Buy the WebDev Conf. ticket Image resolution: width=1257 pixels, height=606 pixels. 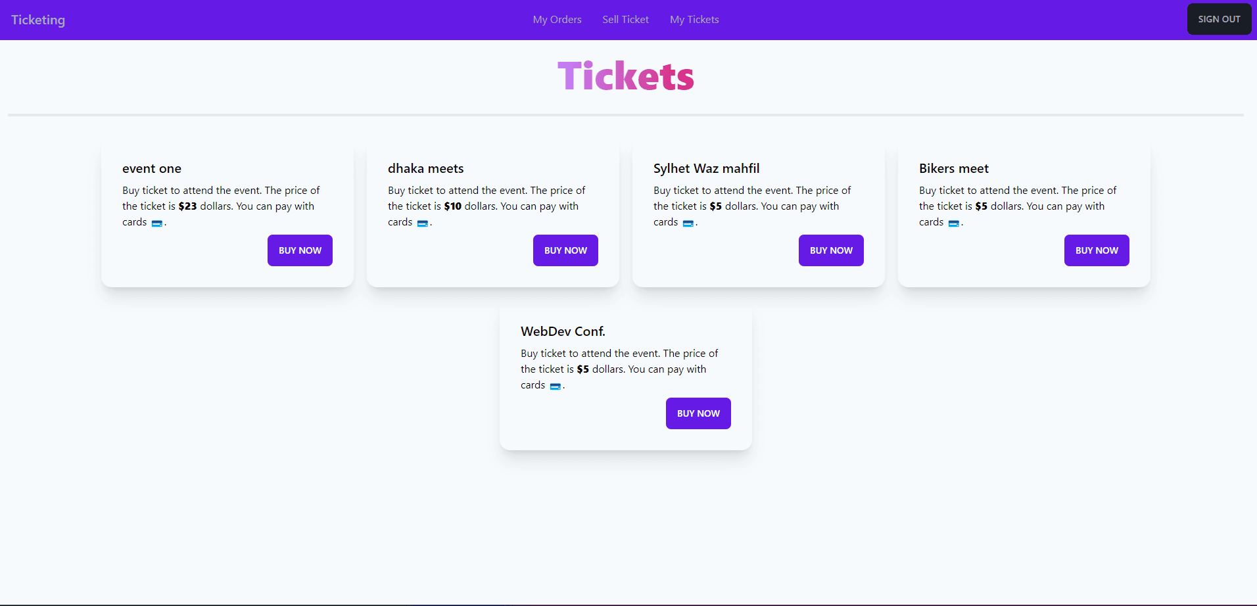[x=698, y=413]
